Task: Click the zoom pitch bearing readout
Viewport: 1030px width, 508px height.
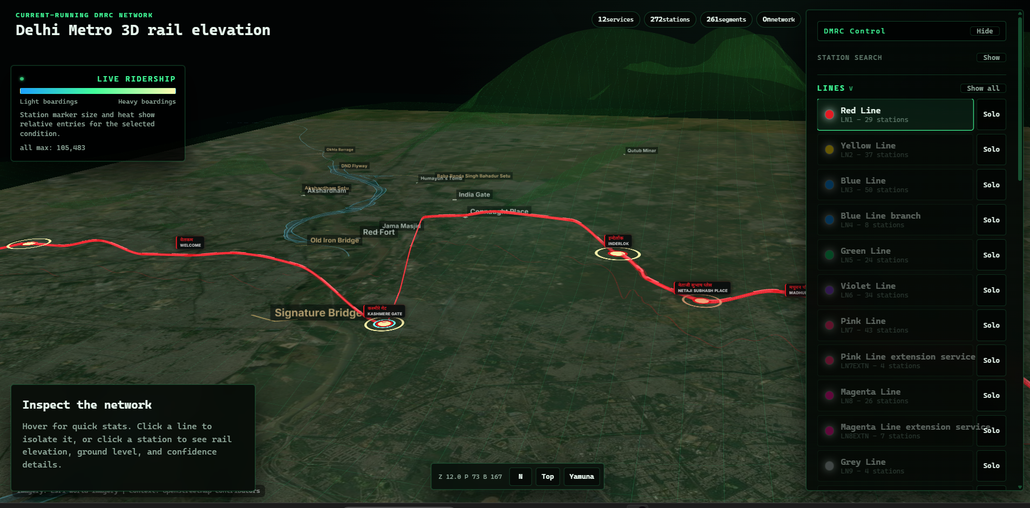Action: [x=470, y=477]
